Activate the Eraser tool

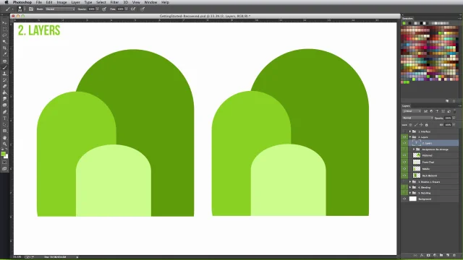tap(4, 87)
